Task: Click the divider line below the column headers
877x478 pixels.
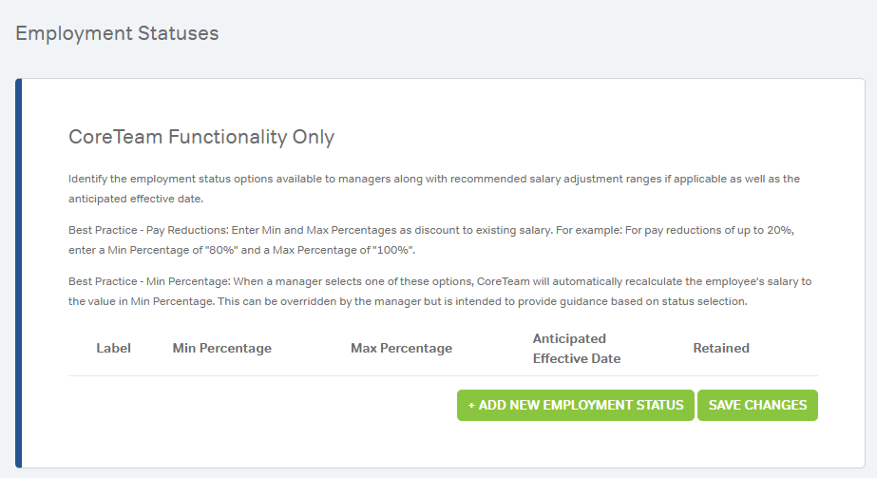Action: point(443,375)
